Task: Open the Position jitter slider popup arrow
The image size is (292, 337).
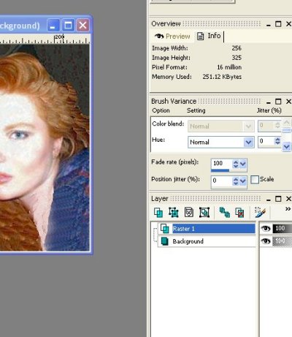Action: pos(243,181)
